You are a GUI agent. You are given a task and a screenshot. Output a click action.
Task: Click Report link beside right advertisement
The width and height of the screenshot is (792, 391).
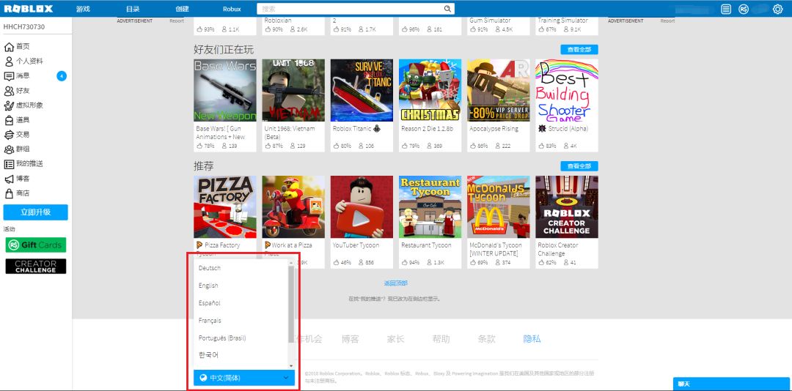pos(667,21)
